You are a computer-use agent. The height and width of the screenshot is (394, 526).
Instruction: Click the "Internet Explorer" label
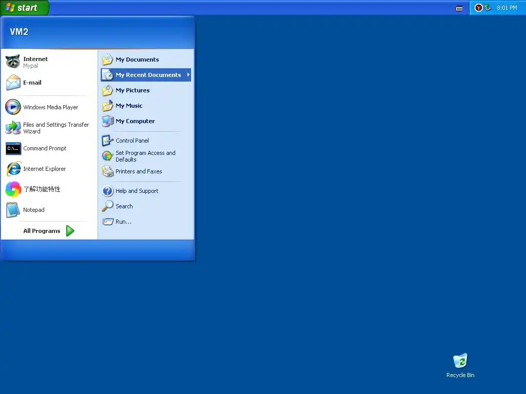pos(45,169)
